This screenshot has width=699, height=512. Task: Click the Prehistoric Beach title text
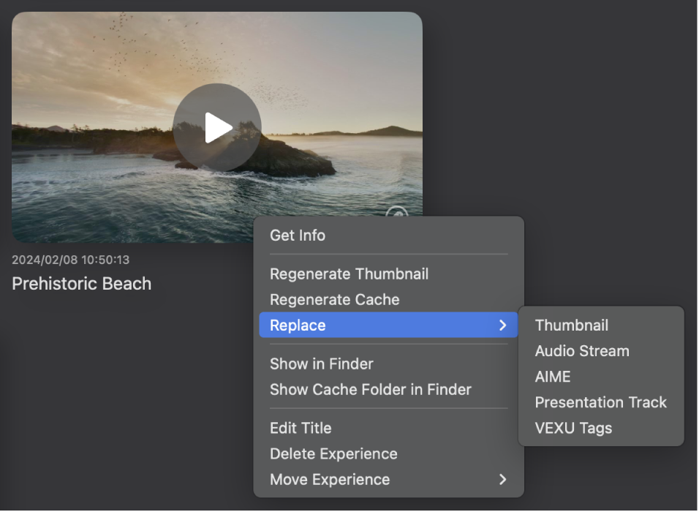tap(81, 284)
